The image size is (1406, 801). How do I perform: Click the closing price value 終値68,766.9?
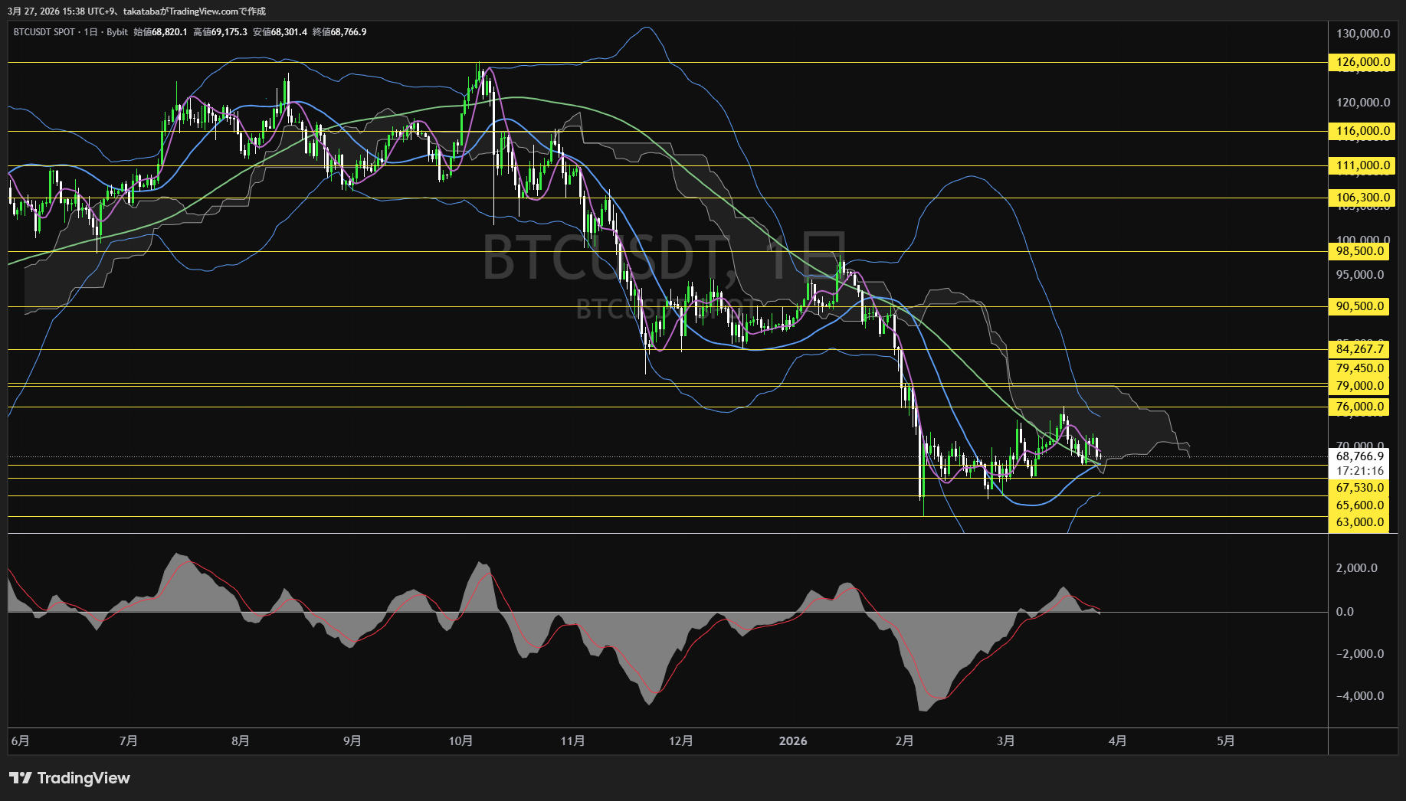click(x=339, y=32)
